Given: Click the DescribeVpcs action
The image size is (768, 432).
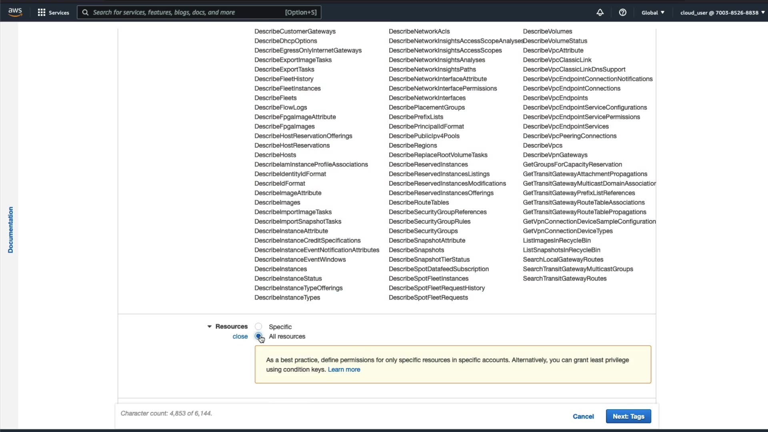Looking at the screenshot, I should [x=542, y=146].
